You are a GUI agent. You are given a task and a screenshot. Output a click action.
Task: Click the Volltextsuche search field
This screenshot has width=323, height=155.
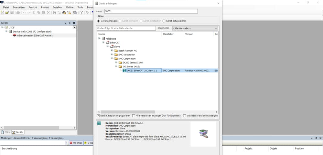coord(126,28)
